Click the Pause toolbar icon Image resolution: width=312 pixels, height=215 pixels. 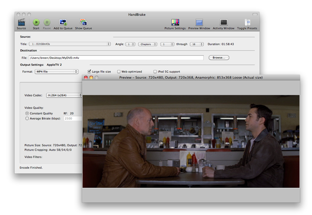47,22
